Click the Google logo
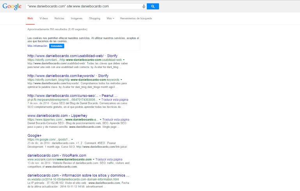 [12, 6]
